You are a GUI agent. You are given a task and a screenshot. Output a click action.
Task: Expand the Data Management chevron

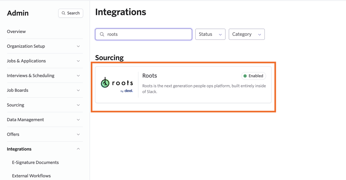78,120
